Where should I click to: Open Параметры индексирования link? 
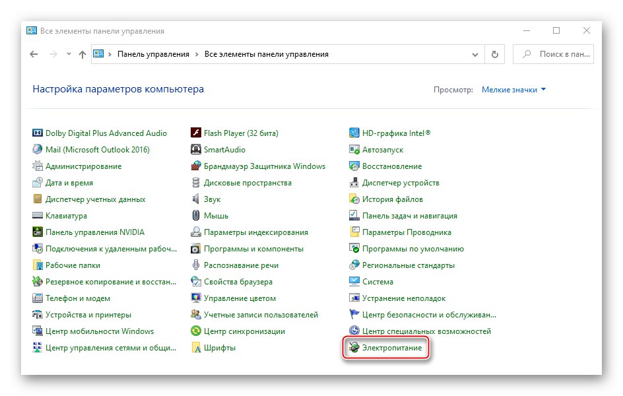pos(256,232)
